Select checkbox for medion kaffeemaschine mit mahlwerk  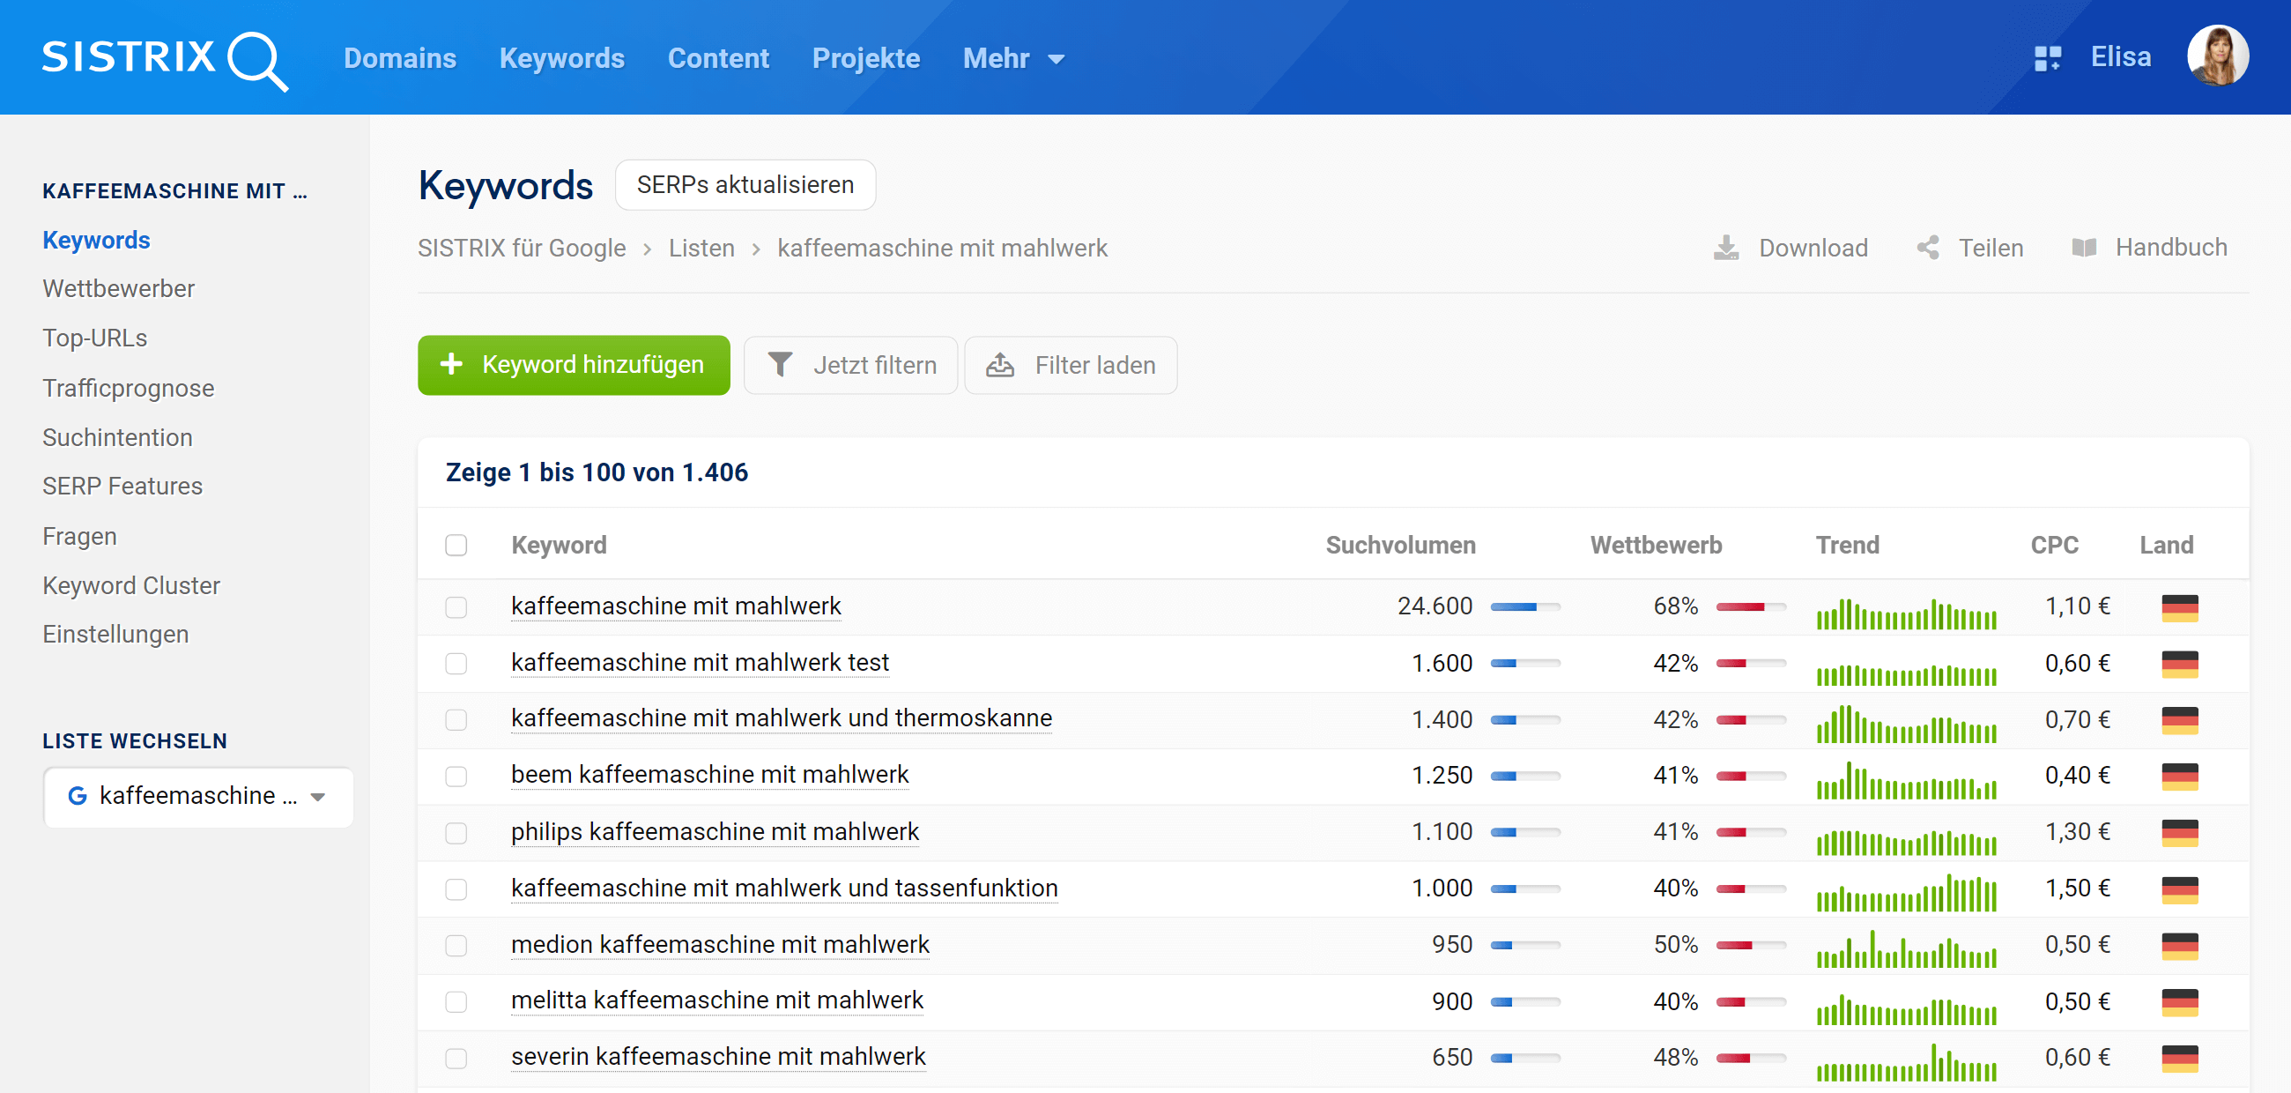coord(456,946)
